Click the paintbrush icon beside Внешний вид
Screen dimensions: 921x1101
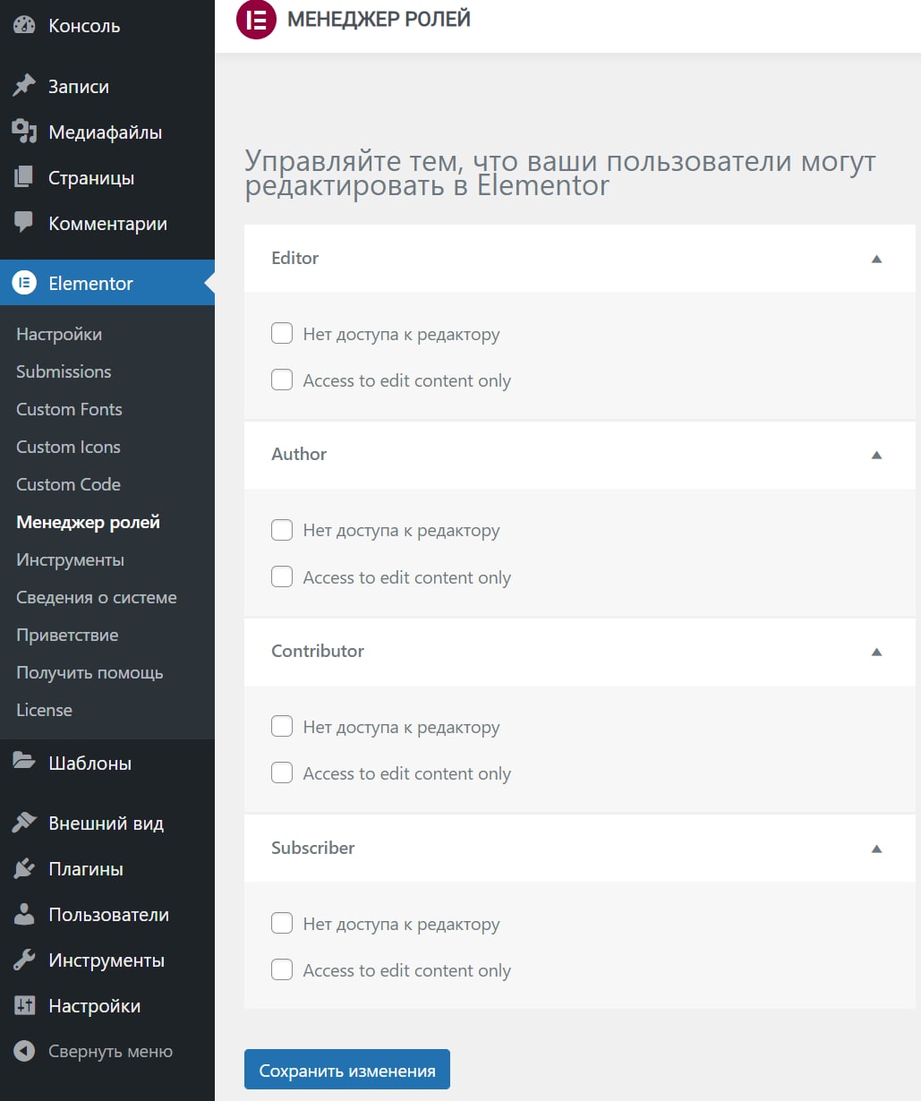click(24, 823)
